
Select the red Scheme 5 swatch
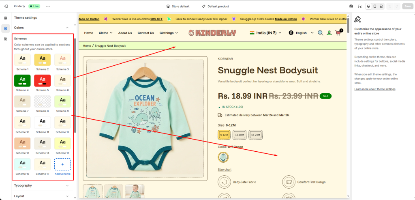pyautogui.click(x=43, y=81)
